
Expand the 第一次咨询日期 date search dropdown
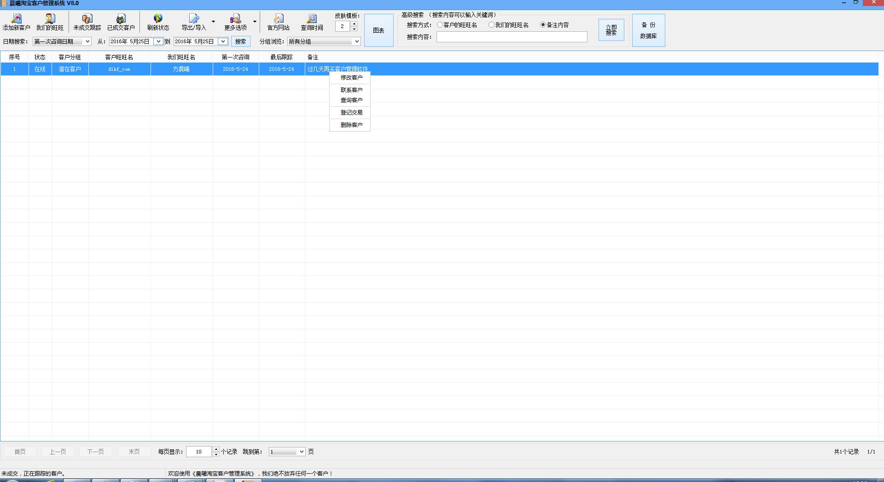pos(87,41)
